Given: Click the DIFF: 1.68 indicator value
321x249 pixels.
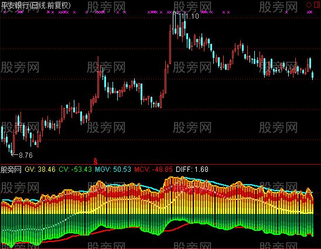Looking at the screenshot, I should [192, 170].
